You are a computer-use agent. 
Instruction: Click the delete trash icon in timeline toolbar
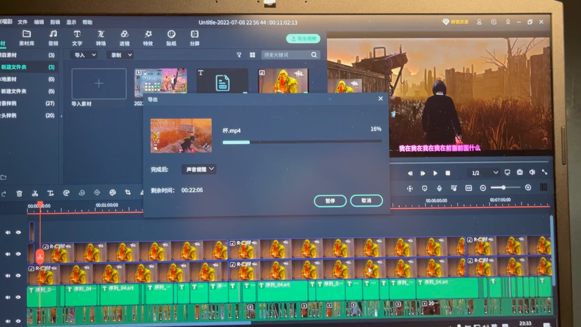coord(19,193)
